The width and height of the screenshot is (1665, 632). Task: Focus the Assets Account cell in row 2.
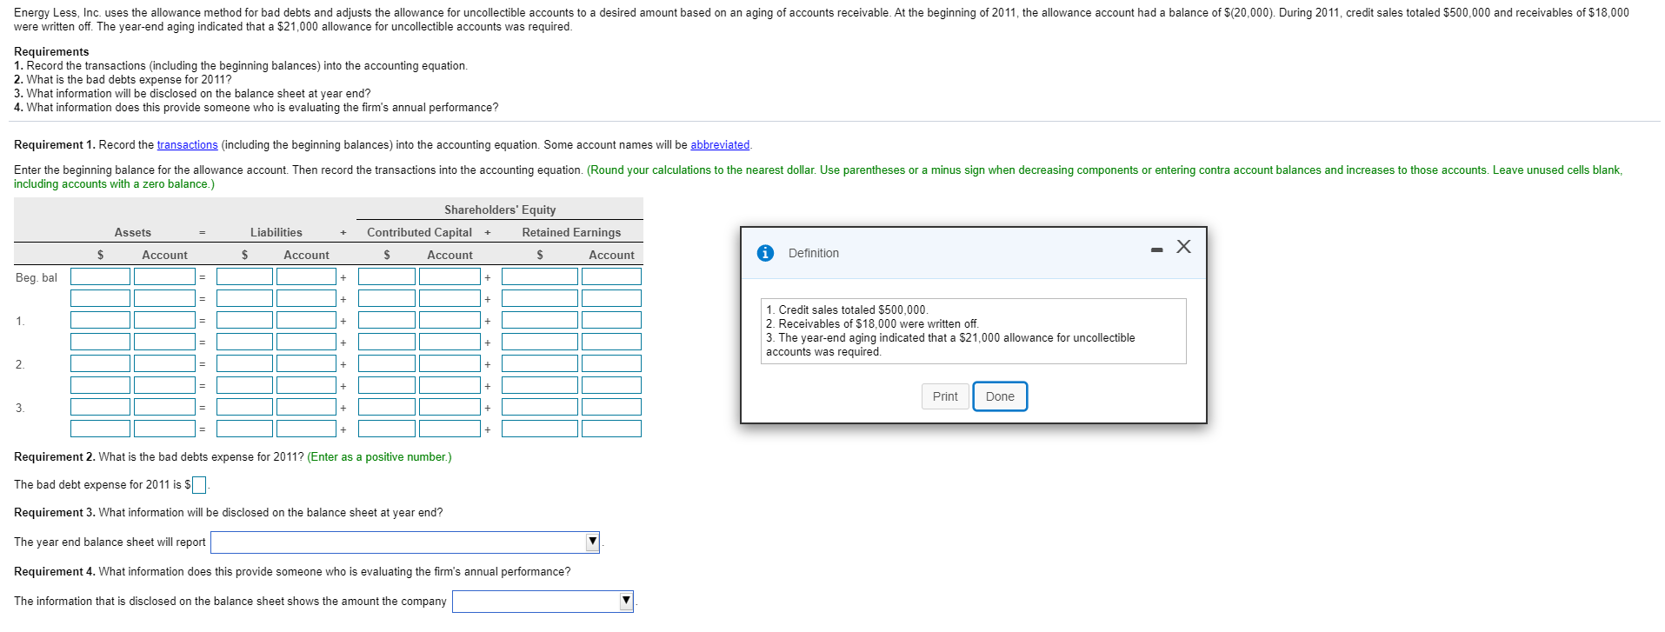[x=165, y=363]
